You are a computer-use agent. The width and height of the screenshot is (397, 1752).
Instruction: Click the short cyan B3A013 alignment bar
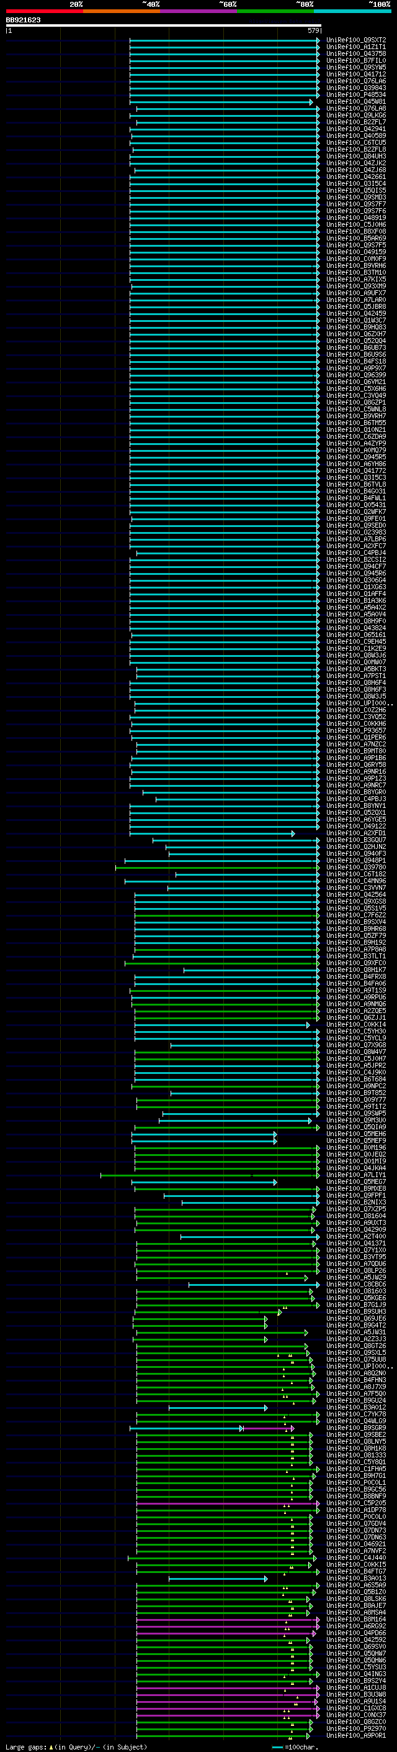tap(218, 1579)
